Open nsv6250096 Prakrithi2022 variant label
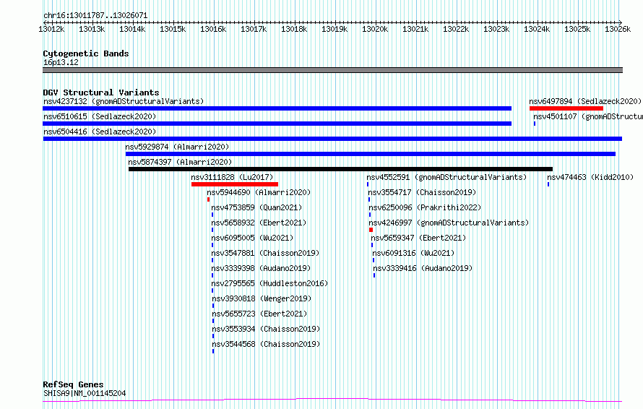Image resolution: width=643 pixels, height=409 pixels. coord(425,207)
